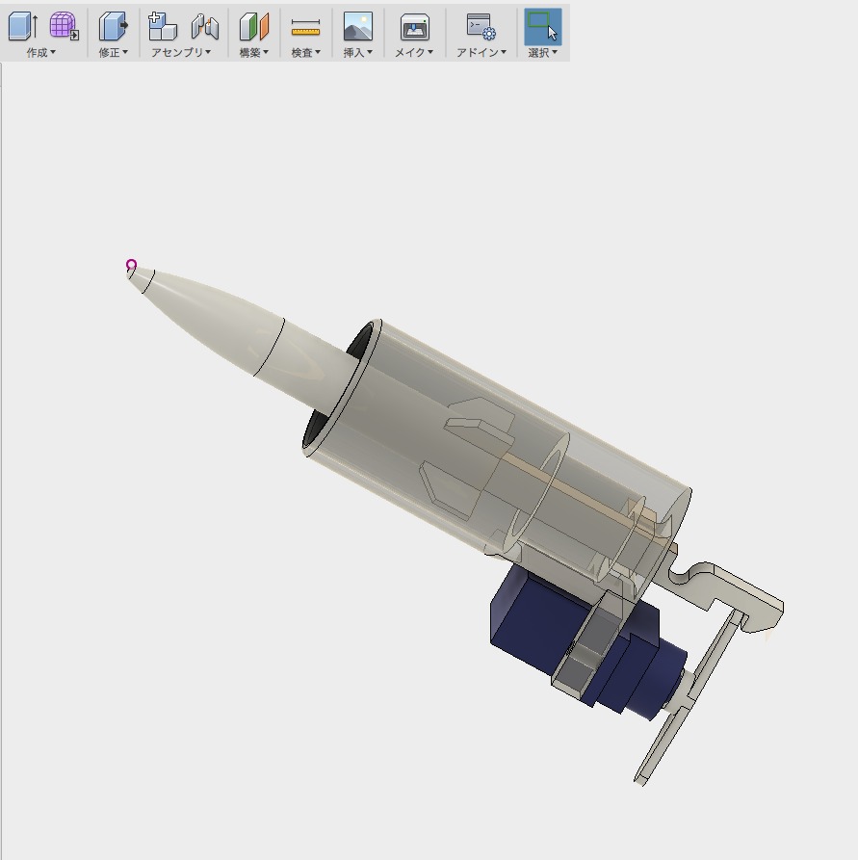Click the New Component icon
The width and height of the screenshot is (858, 860).
pyautogui.click(x=162, y=26)
